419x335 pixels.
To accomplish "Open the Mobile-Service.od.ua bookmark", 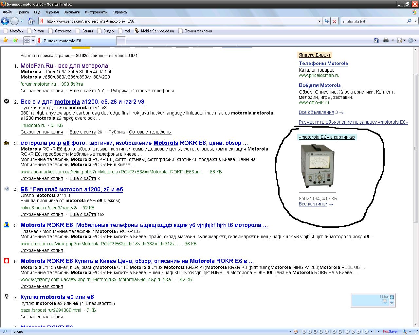I will coord(154,31).
